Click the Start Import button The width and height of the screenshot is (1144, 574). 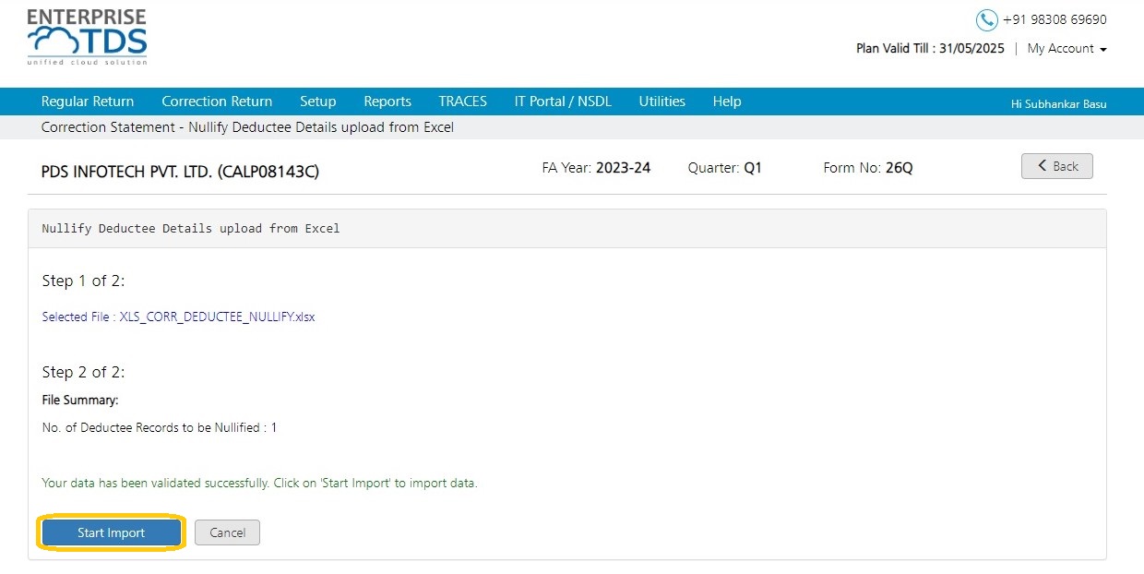coord(111,532)
